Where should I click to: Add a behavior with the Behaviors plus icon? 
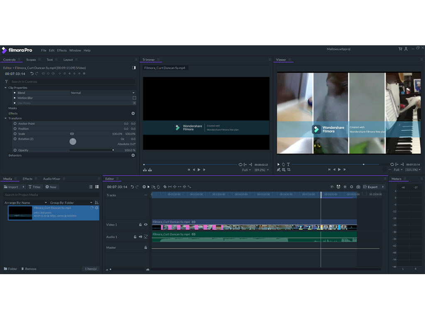[x=133, y=155]
